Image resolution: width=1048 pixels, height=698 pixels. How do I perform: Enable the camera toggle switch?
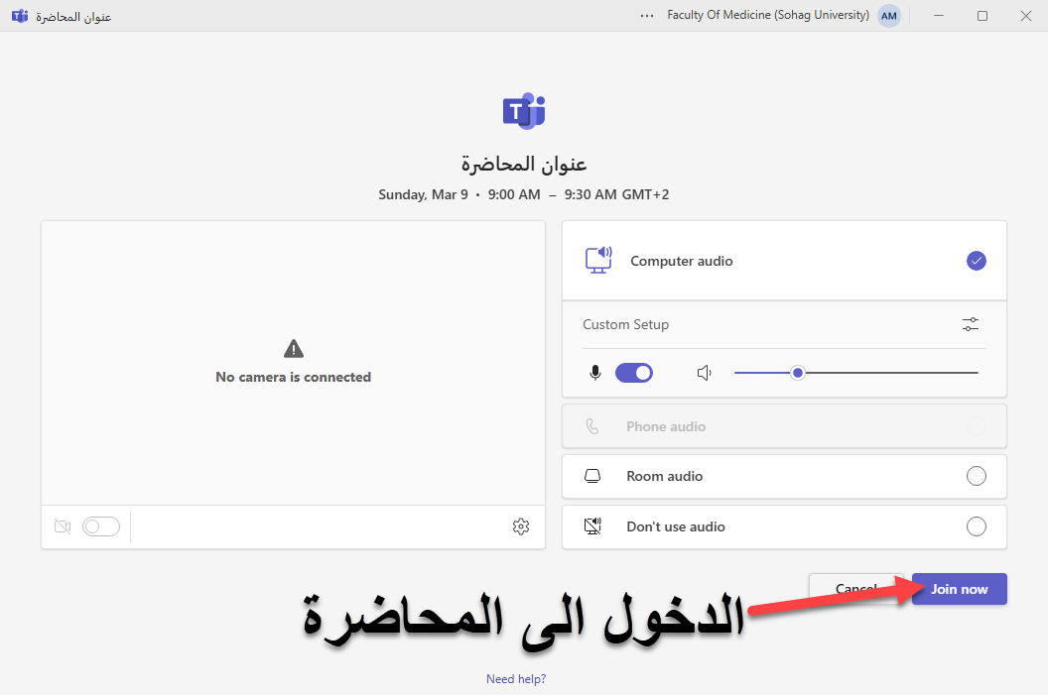pos(100,526)
